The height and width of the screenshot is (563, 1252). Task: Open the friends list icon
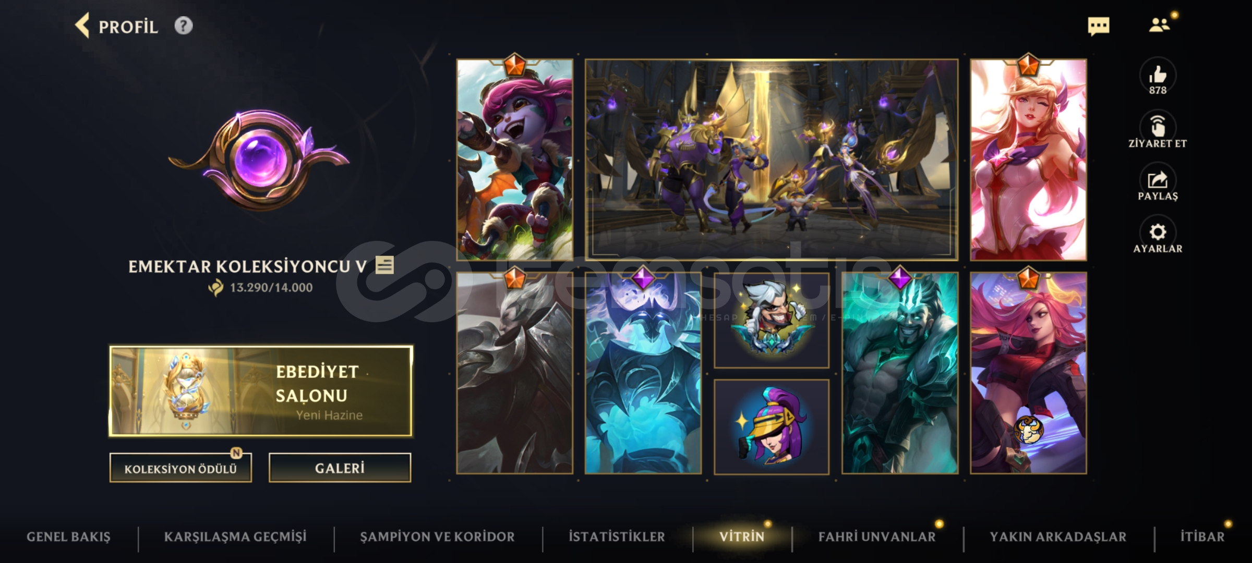pyautogui.click(x=1159, y=25)
